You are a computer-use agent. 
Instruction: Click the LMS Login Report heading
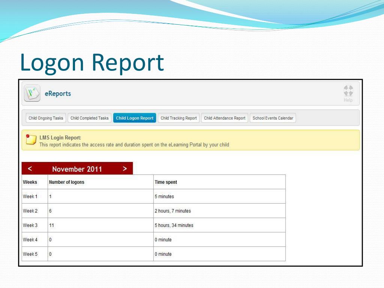(60, 138)
